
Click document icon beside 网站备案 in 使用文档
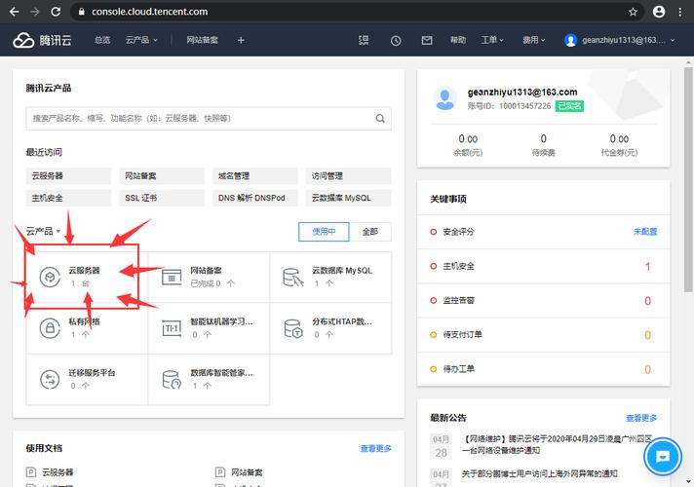click(x=220, y=472)
